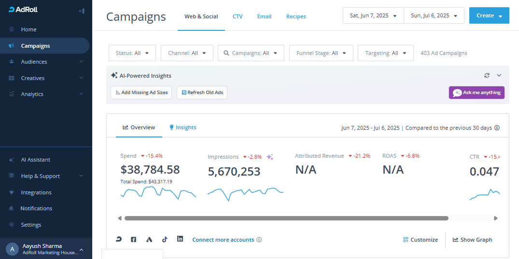Open the Facebook connected account icon

pos(134,239)
